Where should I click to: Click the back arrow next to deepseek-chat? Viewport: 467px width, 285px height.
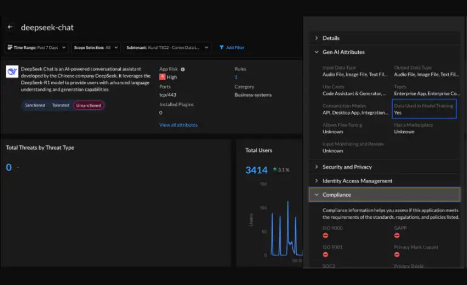click(x=10, y=27)
